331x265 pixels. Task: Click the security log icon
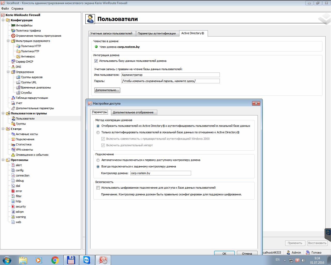13,207
